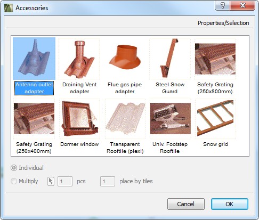Image resolution: width=259 pixels, height=220 pixels.
Task: Select the Snow grid accessory
Action: [x=215, y=119]
